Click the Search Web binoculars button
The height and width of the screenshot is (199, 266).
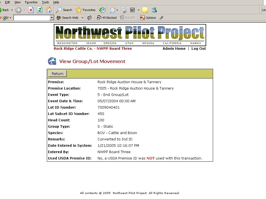tap(68, 18)
